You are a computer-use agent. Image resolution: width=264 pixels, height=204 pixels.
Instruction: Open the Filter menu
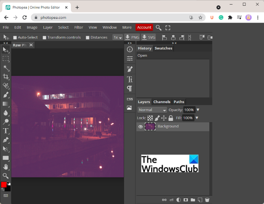(78, 27)
